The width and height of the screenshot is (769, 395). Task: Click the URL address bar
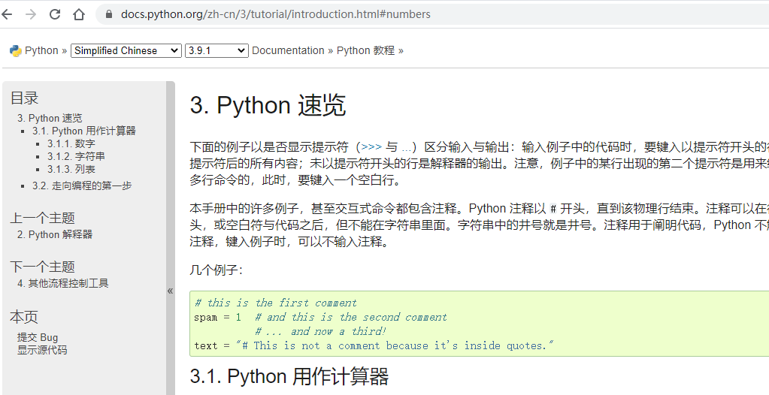(x=431, y=14)
